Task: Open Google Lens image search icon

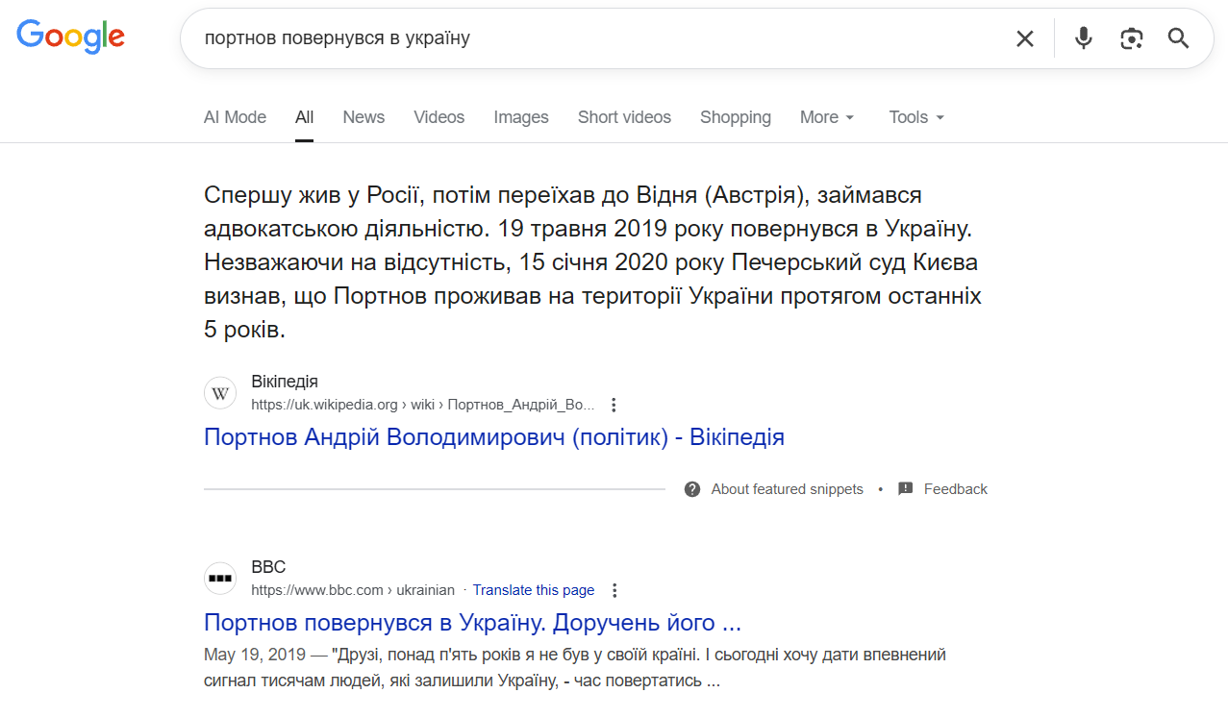Action: [x=1132, y=38]
